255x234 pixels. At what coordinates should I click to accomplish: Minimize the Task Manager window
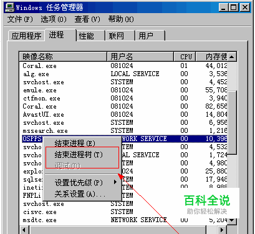pyautogui.click(x=223, y=7)
